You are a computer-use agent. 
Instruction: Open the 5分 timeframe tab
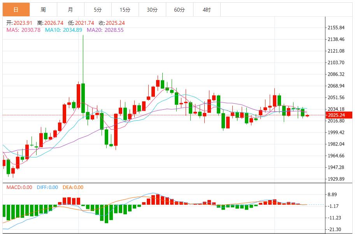98,10
